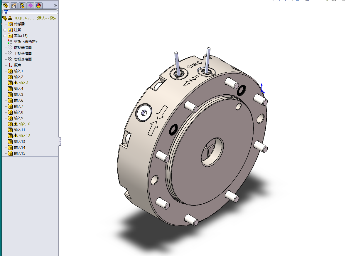Click the blue origin triad in viewport
The height and width of the screenshot is (256, 351).
click(262, 89)
